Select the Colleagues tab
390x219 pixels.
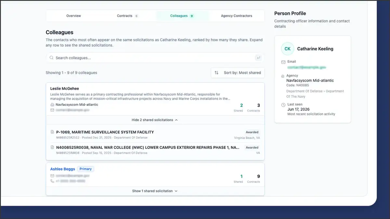pyautogui.click(x=182, y=16)
